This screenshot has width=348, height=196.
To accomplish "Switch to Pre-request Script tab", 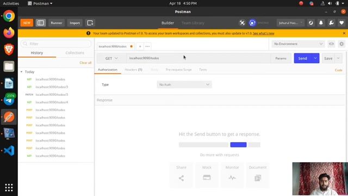I will coord(178,70).
